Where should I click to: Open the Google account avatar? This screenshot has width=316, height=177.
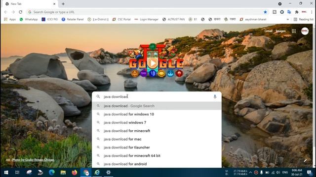pyautogui.click(x=305, y=31)
